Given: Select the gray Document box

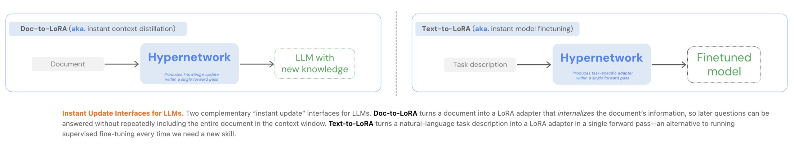Looking at the screenshot, I should [x=68, y=64].
